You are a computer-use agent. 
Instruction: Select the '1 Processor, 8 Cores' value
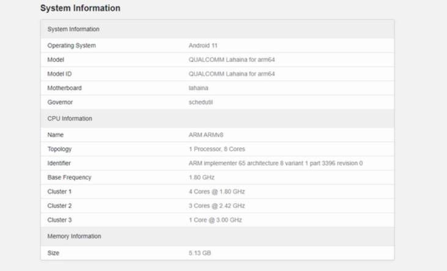pos(216,149)
